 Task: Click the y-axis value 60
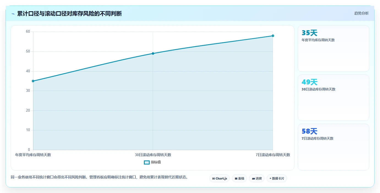tap(28, 32)
